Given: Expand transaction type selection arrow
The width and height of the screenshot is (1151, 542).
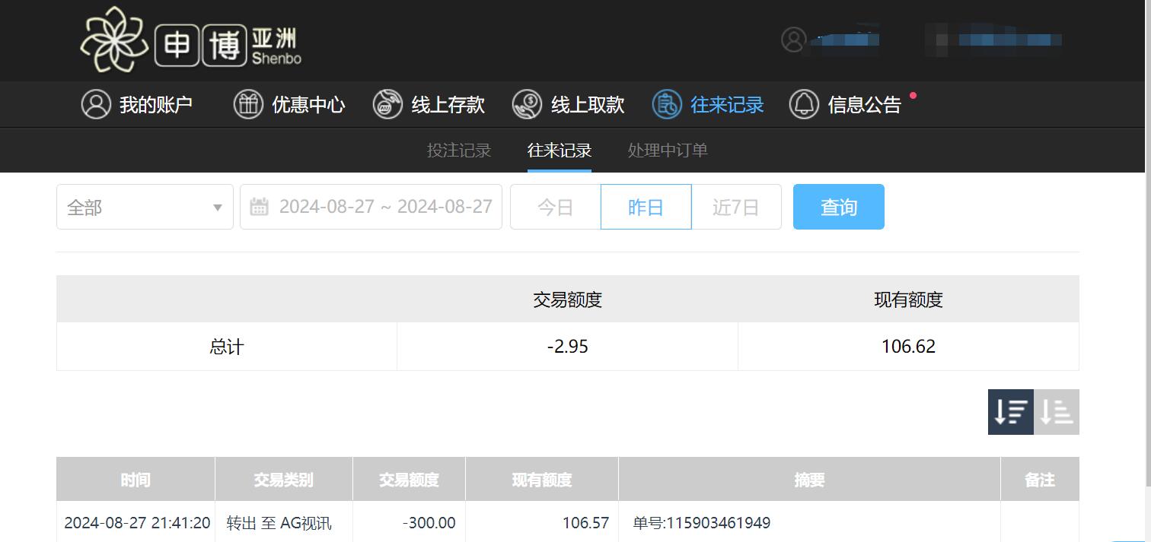Looking at the screenshot, I should 216,206.
